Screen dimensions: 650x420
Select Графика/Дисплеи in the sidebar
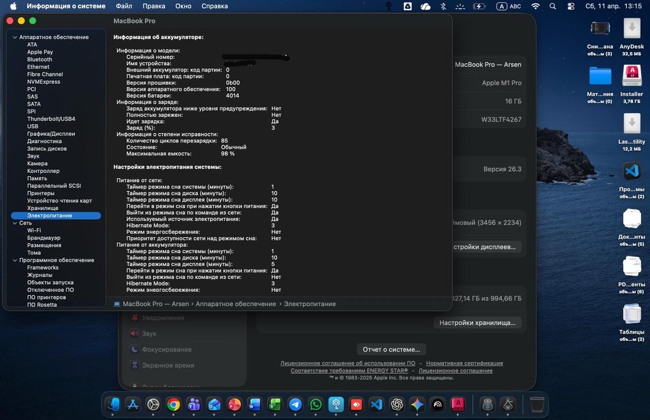[x=51, y=134]
